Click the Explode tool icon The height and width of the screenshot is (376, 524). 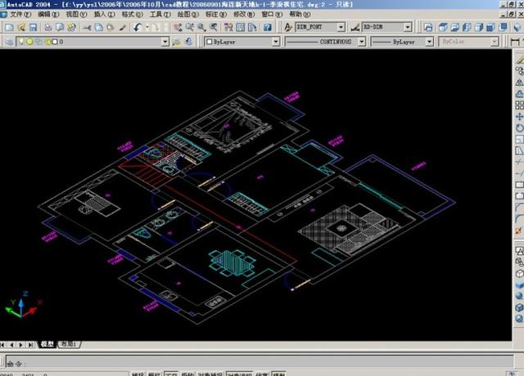coord(519,231)
